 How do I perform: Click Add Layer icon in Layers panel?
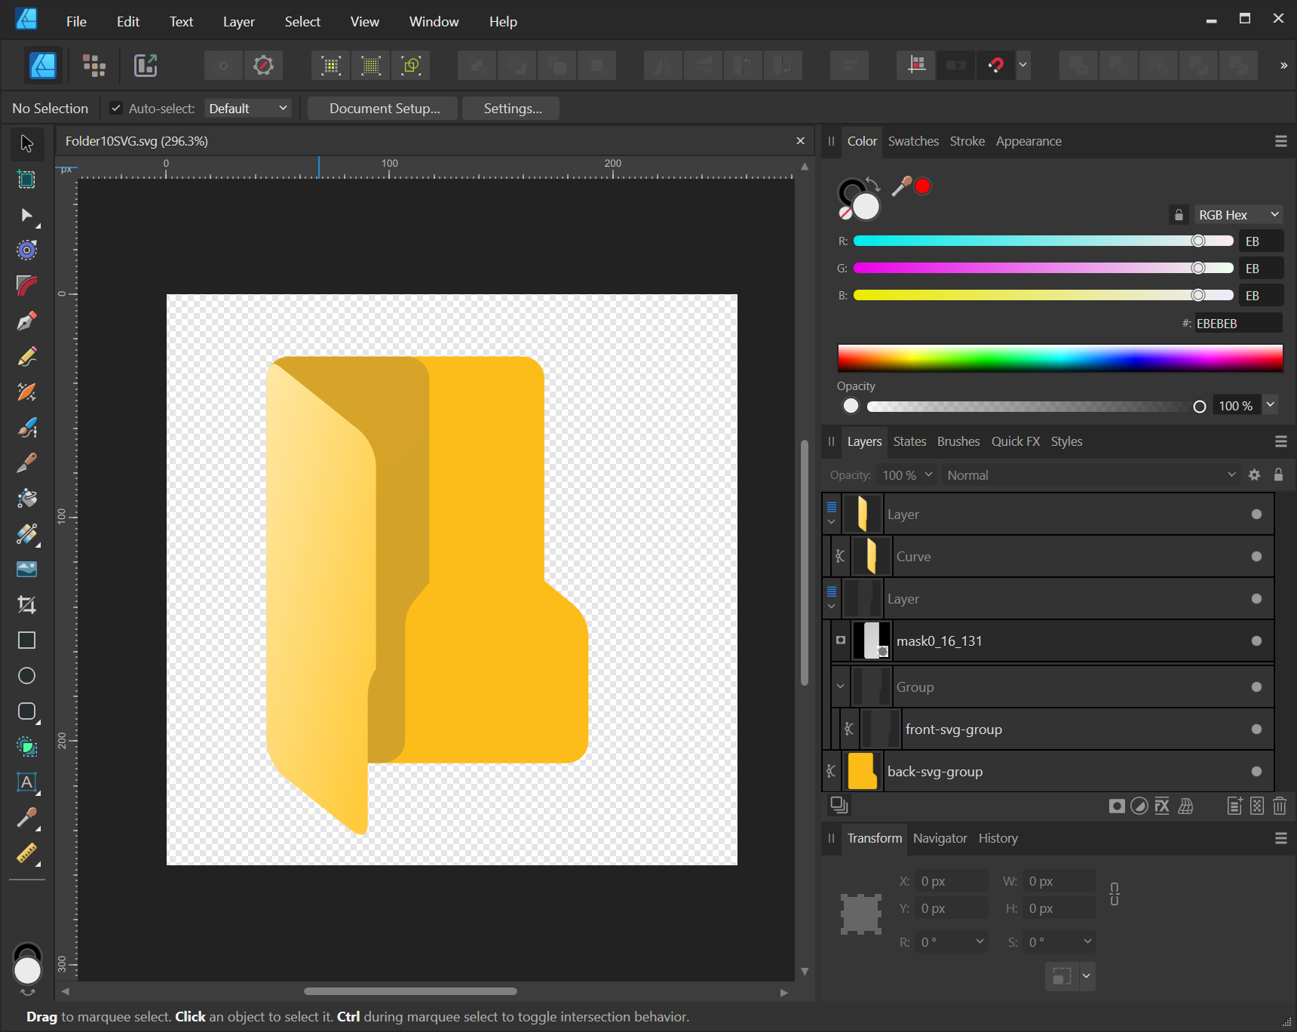coord(1234,806)
